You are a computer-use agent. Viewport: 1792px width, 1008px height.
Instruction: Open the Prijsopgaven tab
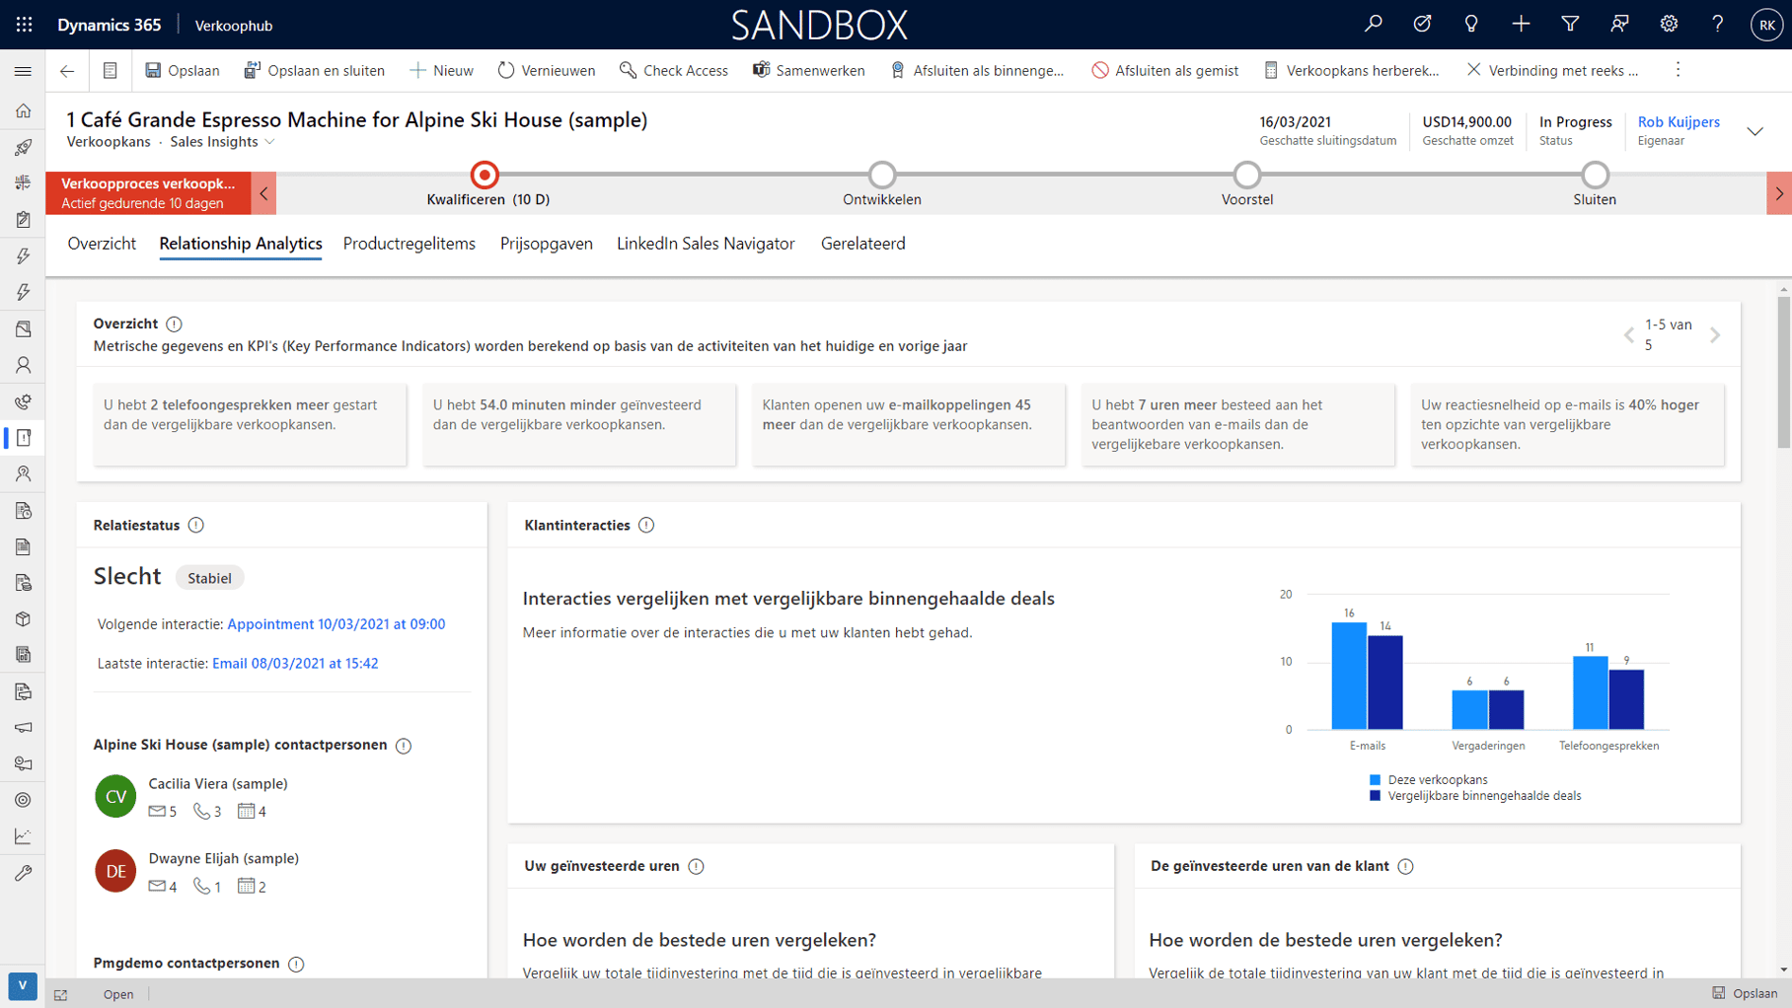pyautogui.click(x=547, y=244)
